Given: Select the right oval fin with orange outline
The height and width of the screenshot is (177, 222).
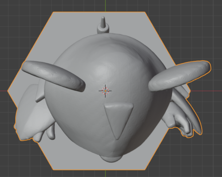Looking at the screenshot, I should pyautogui.click(x=179, y=76).
